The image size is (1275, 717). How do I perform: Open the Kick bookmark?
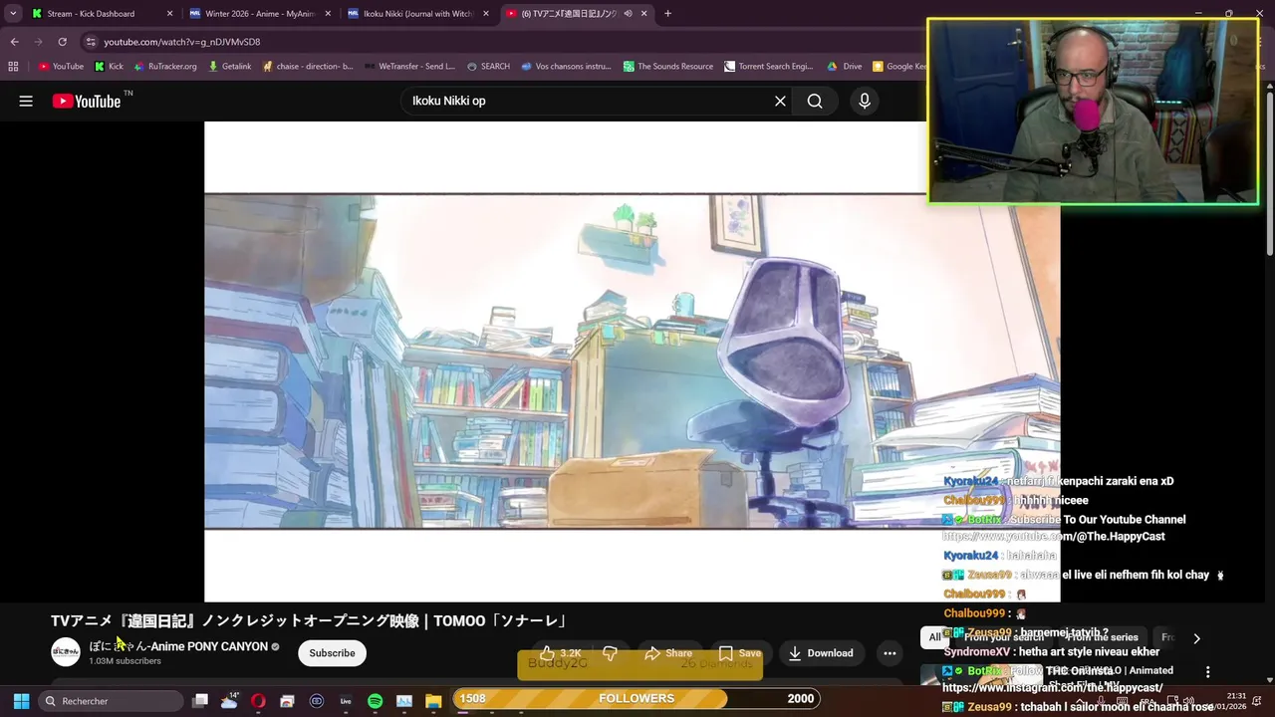109,67
